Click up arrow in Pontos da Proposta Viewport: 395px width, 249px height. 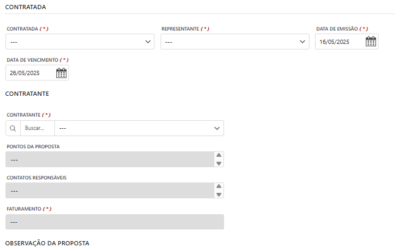click(219, 155)
